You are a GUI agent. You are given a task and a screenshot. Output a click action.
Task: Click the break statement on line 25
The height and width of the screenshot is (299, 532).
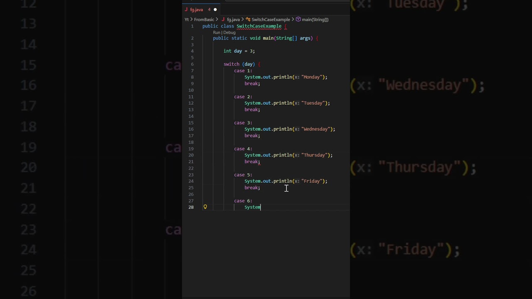click(252, 188)
